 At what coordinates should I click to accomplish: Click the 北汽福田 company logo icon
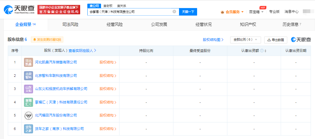(x=28, y=116)
